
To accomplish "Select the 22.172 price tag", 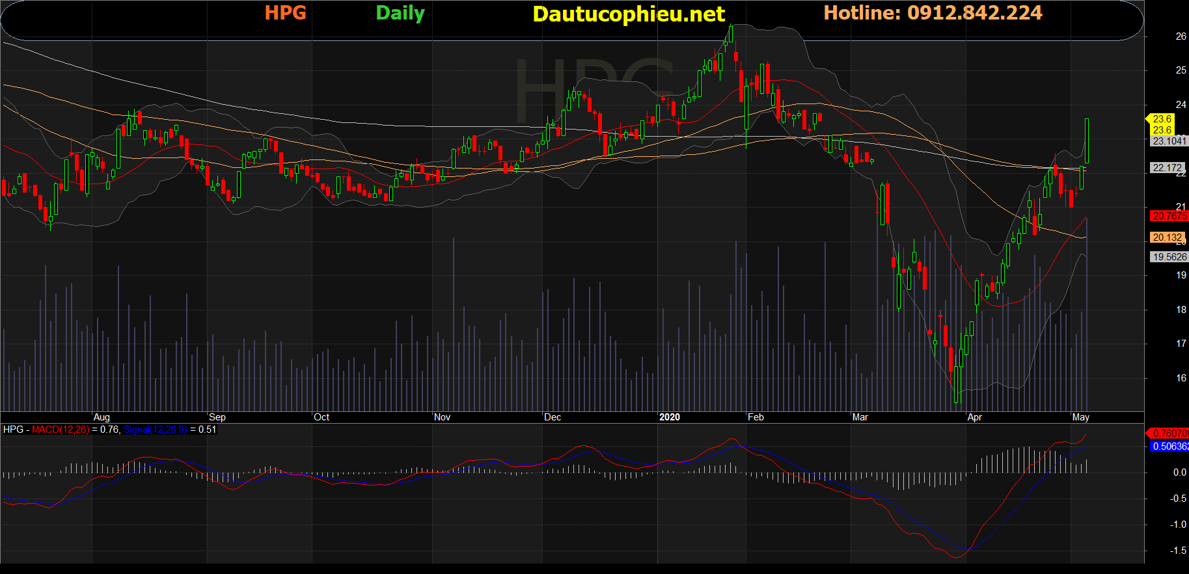I will pyautogui.click(x=1168, y=168).
